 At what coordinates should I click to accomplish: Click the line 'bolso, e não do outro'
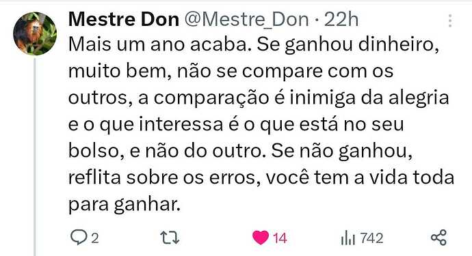tap(165, 152)
